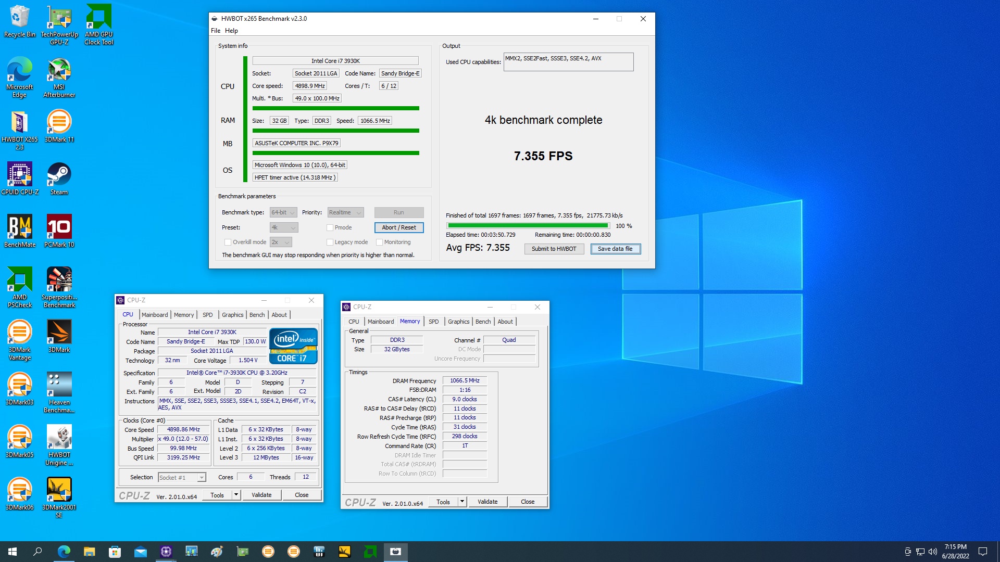Open the notification center icon
The height and width of the screenshot is (562, 1000).
(983, 552)
